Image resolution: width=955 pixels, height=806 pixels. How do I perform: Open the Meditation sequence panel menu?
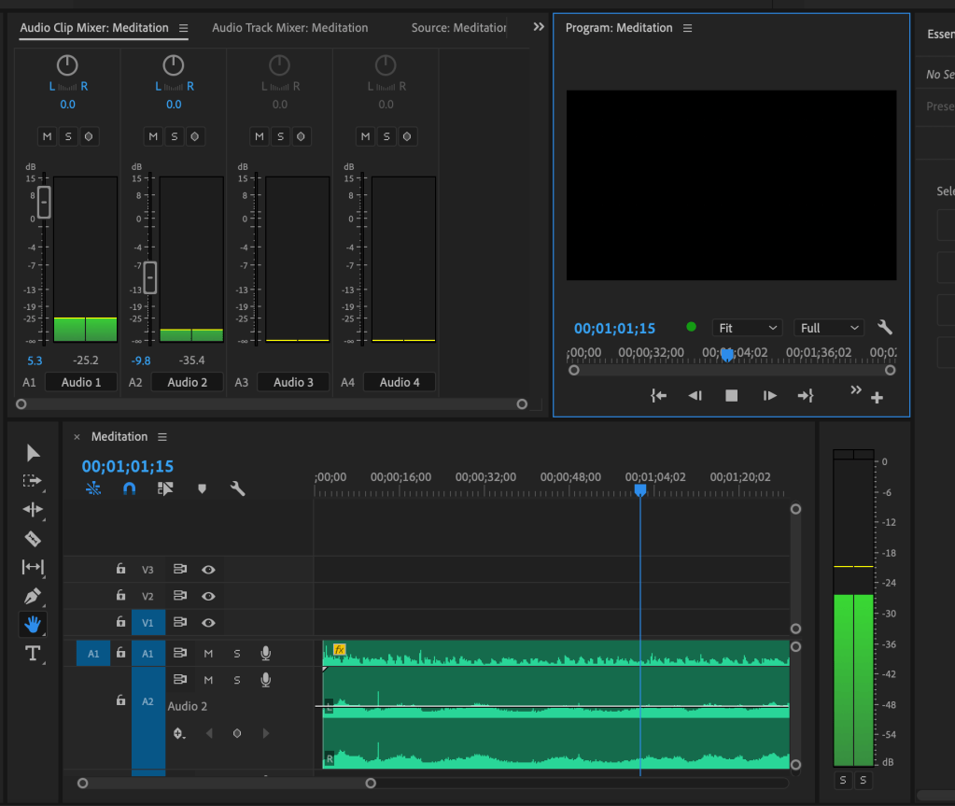click(162, 437)
